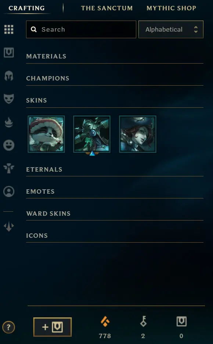Viewport: 213px width, 344px height.
Task: Click the key fragments counter icon
Action: [x=143, y=321]
